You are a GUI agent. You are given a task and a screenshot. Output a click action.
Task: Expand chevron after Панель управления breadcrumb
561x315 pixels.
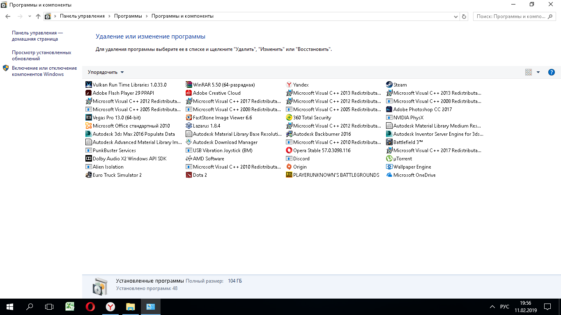tap(109, 16)
